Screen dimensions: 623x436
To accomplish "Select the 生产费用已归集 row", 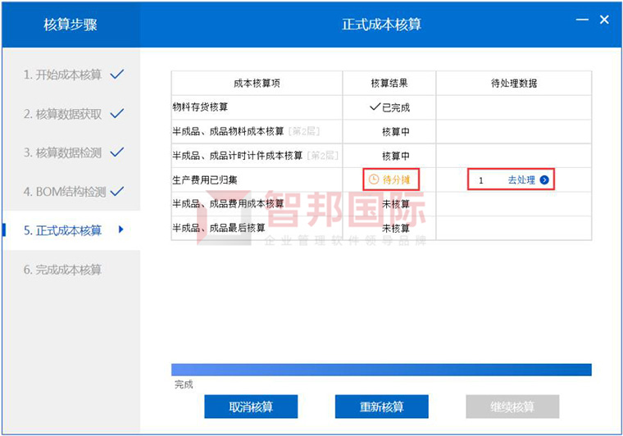I will point(381,179).
